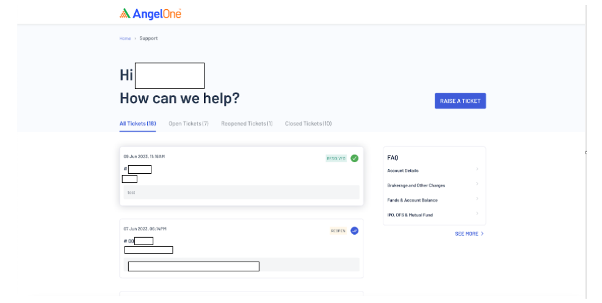
Task: Show the Closed Tickets tab
Action: (308, 124)
